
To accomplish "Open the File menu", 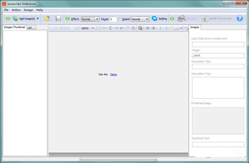I will (x=6, y=10).
